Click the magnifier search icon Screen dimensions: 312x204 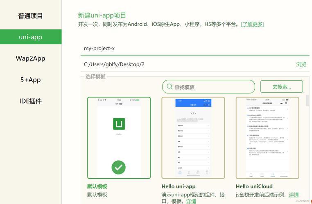(x=170, y=86)
